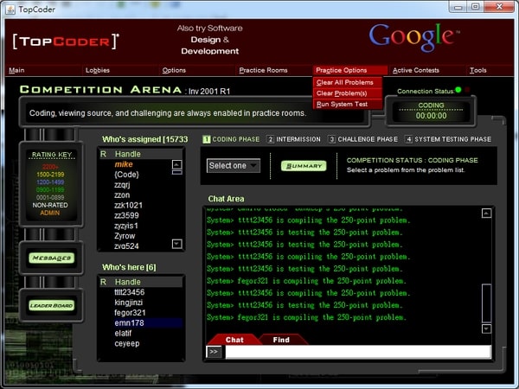Select handle zzqrj in assigned list
Image resolution: width=519 pixels, height=389 pixels.
(122, 185)
